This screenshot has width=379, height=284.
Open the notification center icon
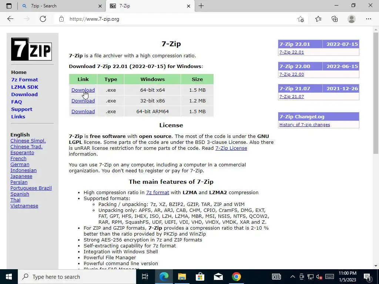[367, 277]
